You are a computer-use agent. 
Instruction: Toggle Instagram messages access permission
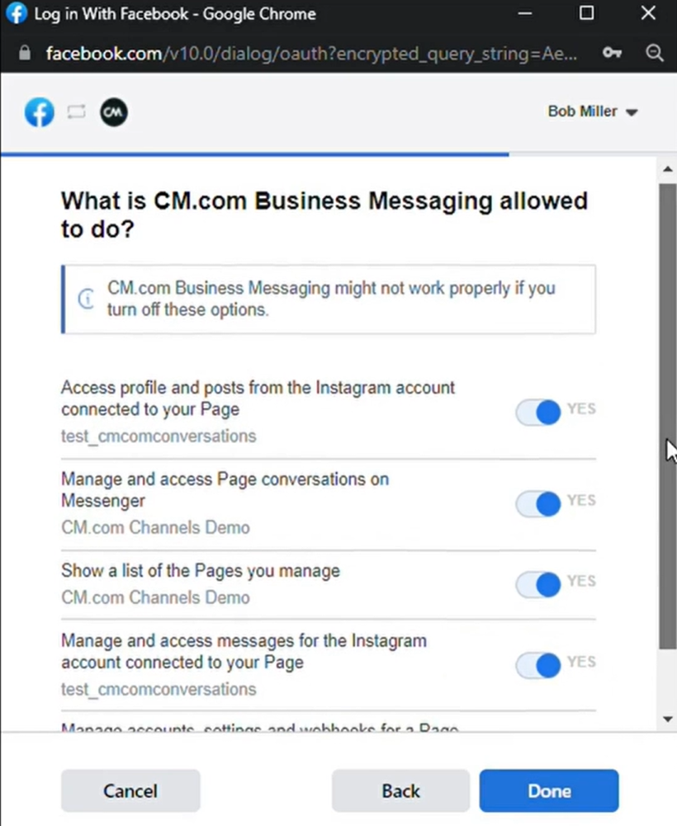(538, 664)
